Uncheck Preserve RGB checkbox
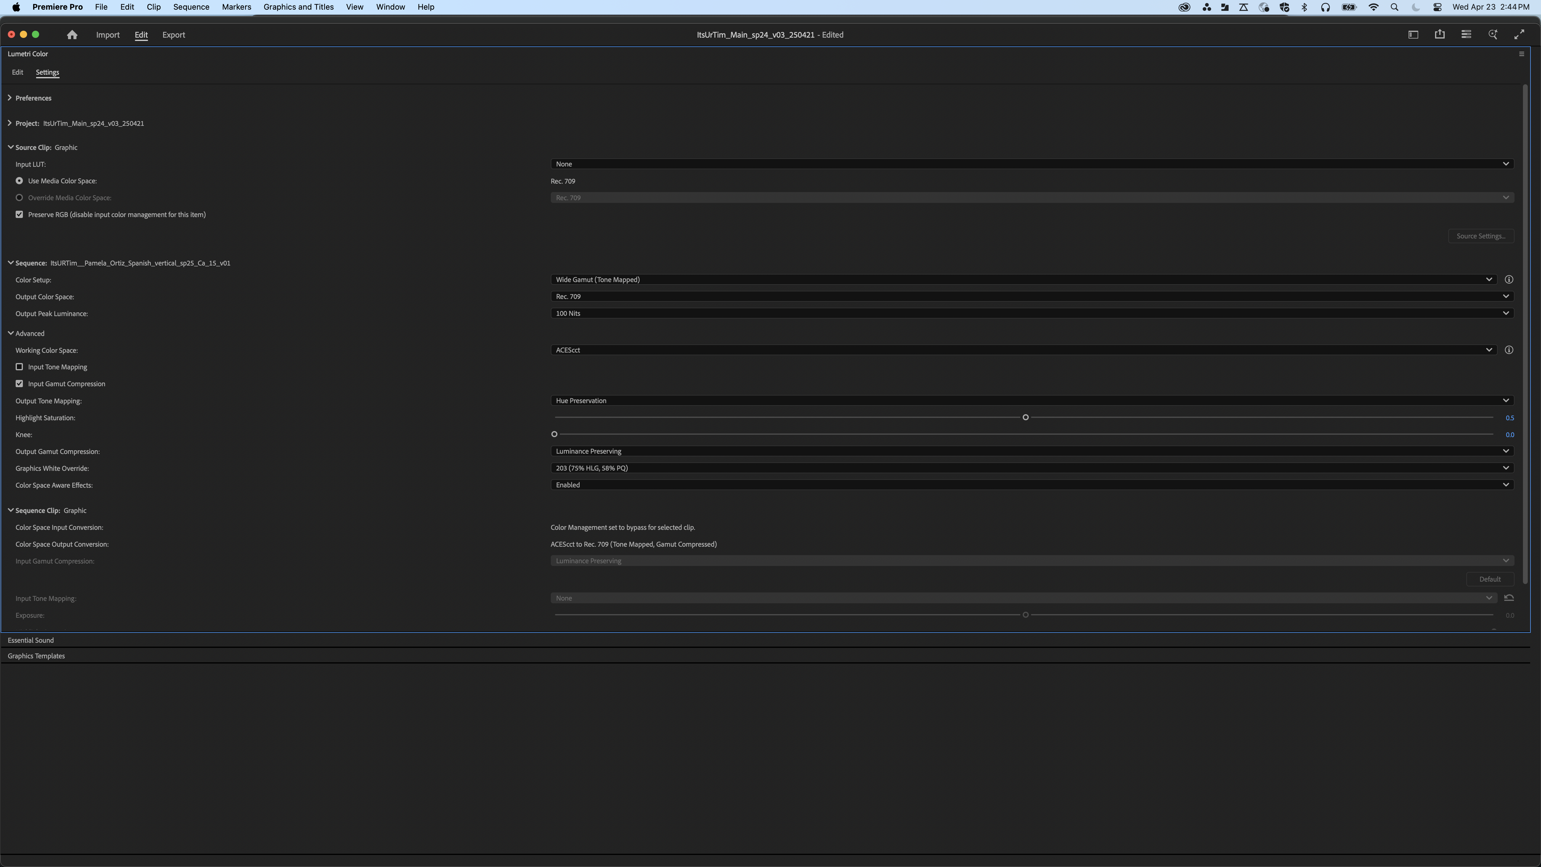The height and width of the screenshot is (867, 1541). [19, 214]
